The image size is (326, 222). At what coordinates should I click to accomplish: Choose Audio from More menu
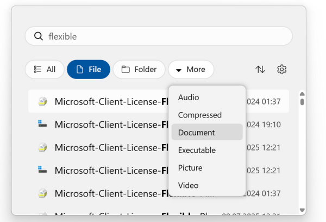pyautogui.click(x=207, y=97)
